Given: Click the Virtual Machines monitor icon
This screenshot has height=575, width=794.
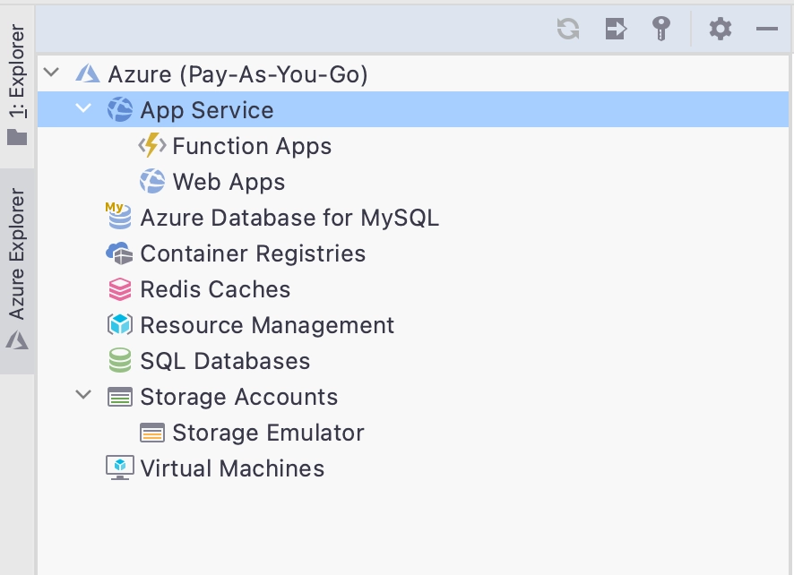Looking at the screenshot, I should point(120,468).
